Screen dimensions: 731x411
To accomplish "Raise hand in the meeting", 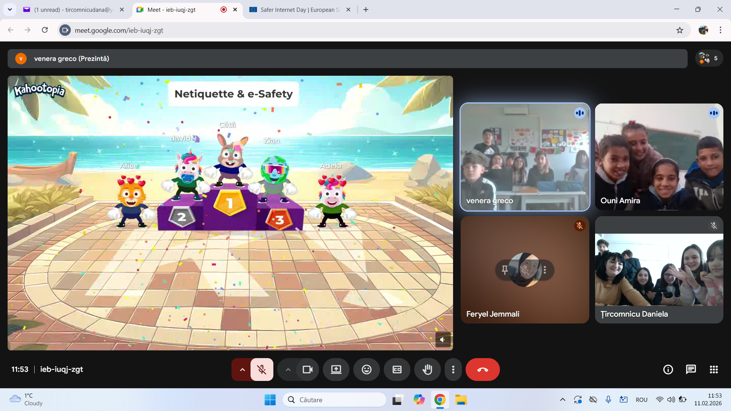I will [x=427, y=370].
